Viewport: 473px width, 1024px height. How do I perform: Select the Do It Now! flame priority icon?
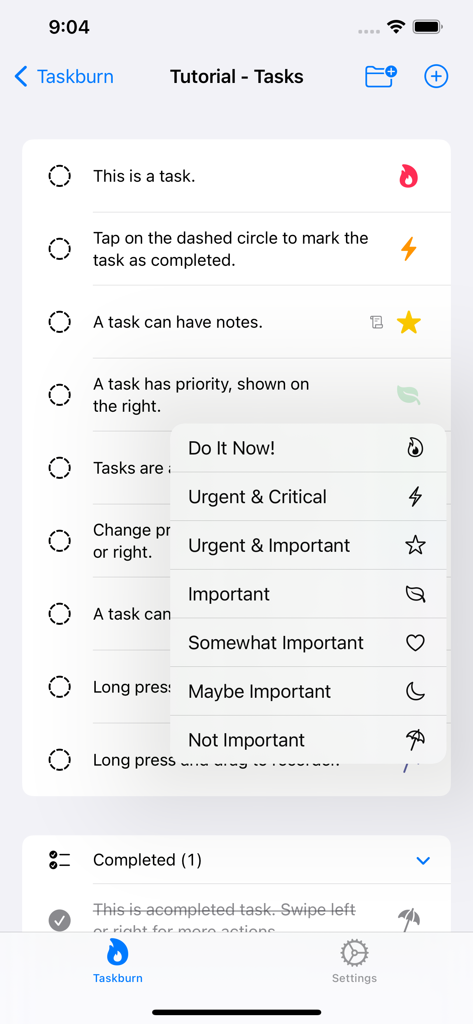[415, 447]
